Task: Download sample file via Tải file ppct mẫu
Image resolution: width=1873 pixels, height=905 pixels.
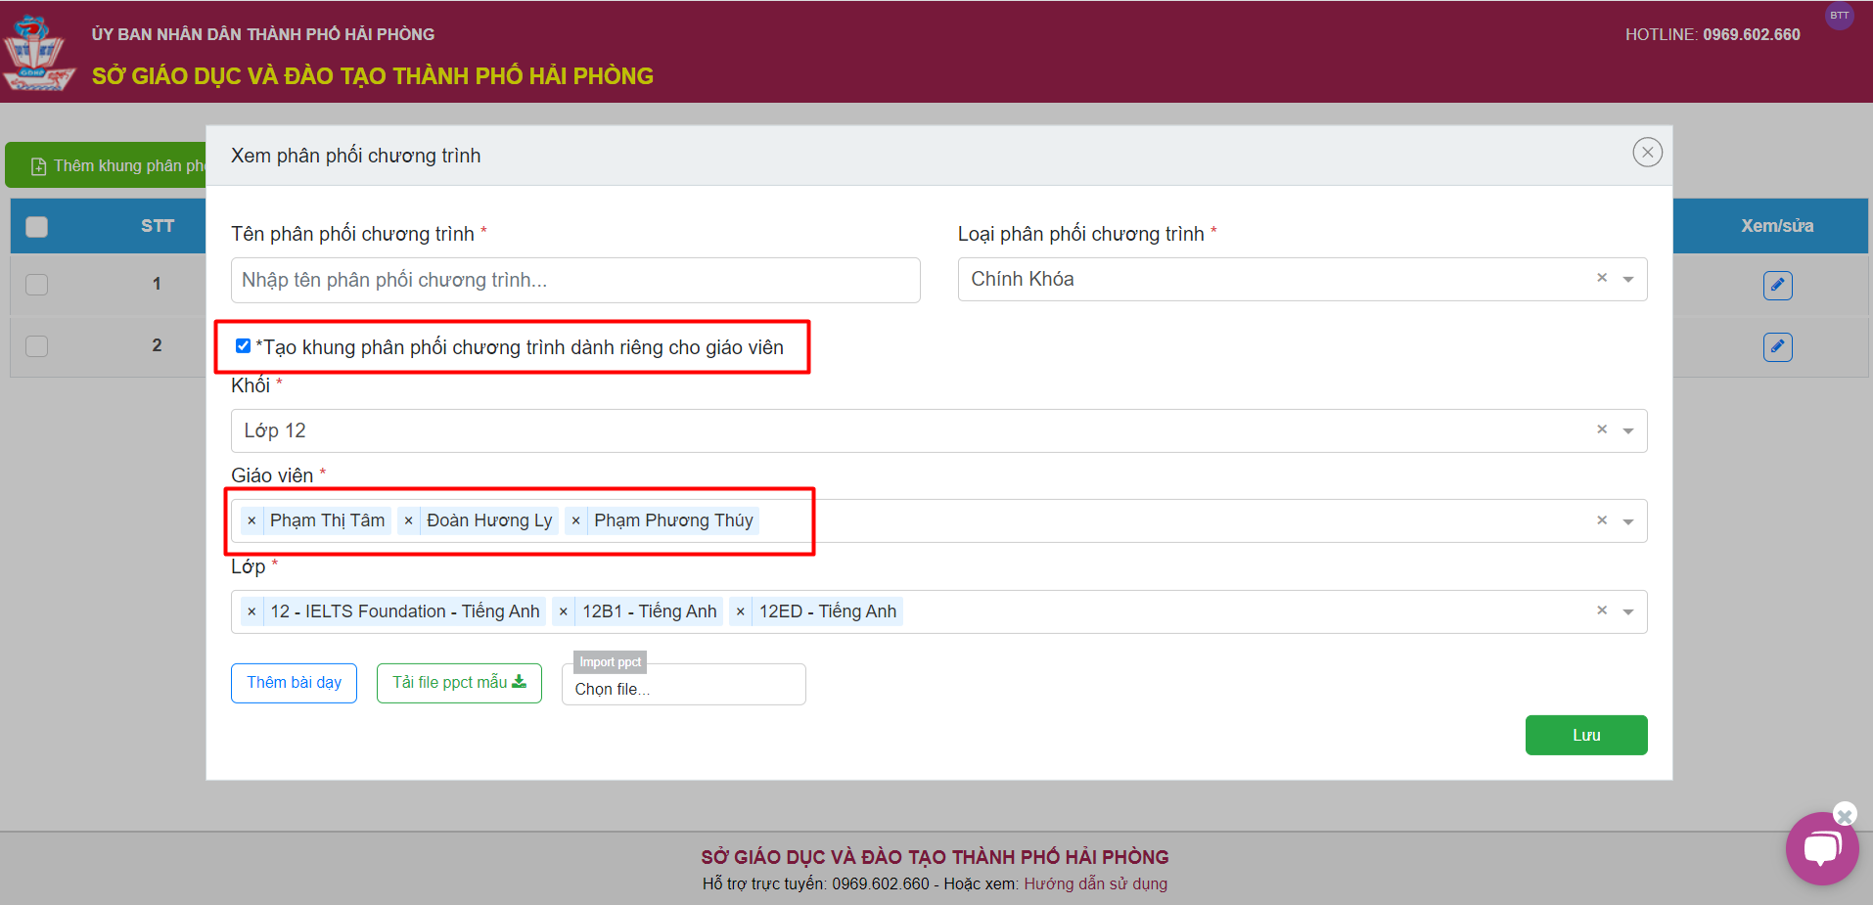Action: 459,683
